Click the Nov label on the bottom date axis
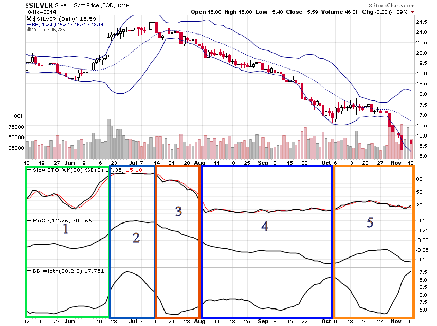Screen dimensions: 437x326 [396, 321]
